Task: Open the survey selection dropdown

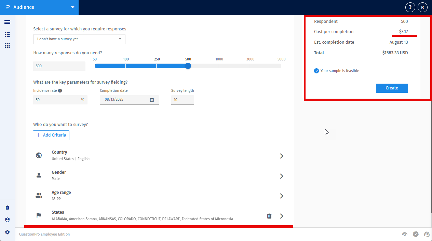Action: point(79,39)
